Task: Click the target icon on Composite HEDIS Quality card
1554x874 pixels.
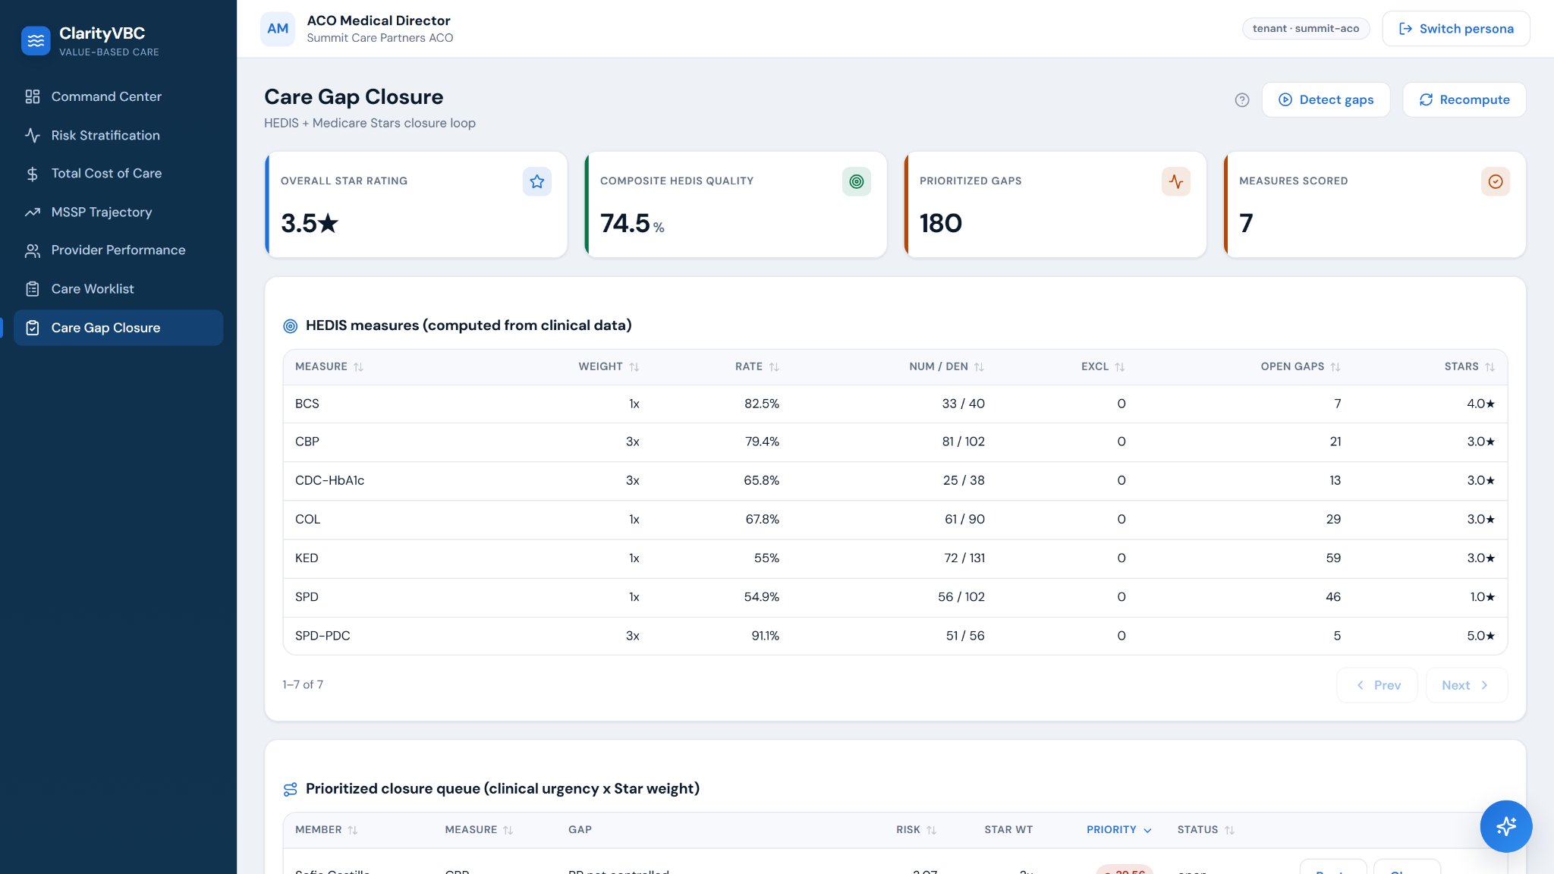Action: (x=857, y=181)
